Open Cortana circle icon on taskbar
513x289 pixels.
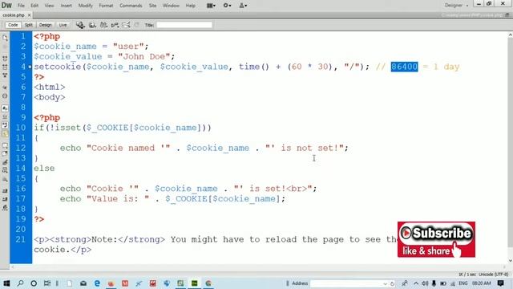[x=34, y=283]
